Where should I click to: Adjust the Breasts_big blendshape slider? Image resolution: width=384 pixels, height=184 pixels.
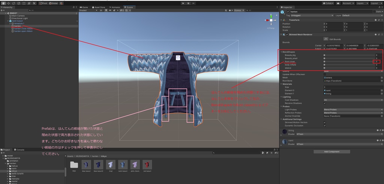point(349,55)
